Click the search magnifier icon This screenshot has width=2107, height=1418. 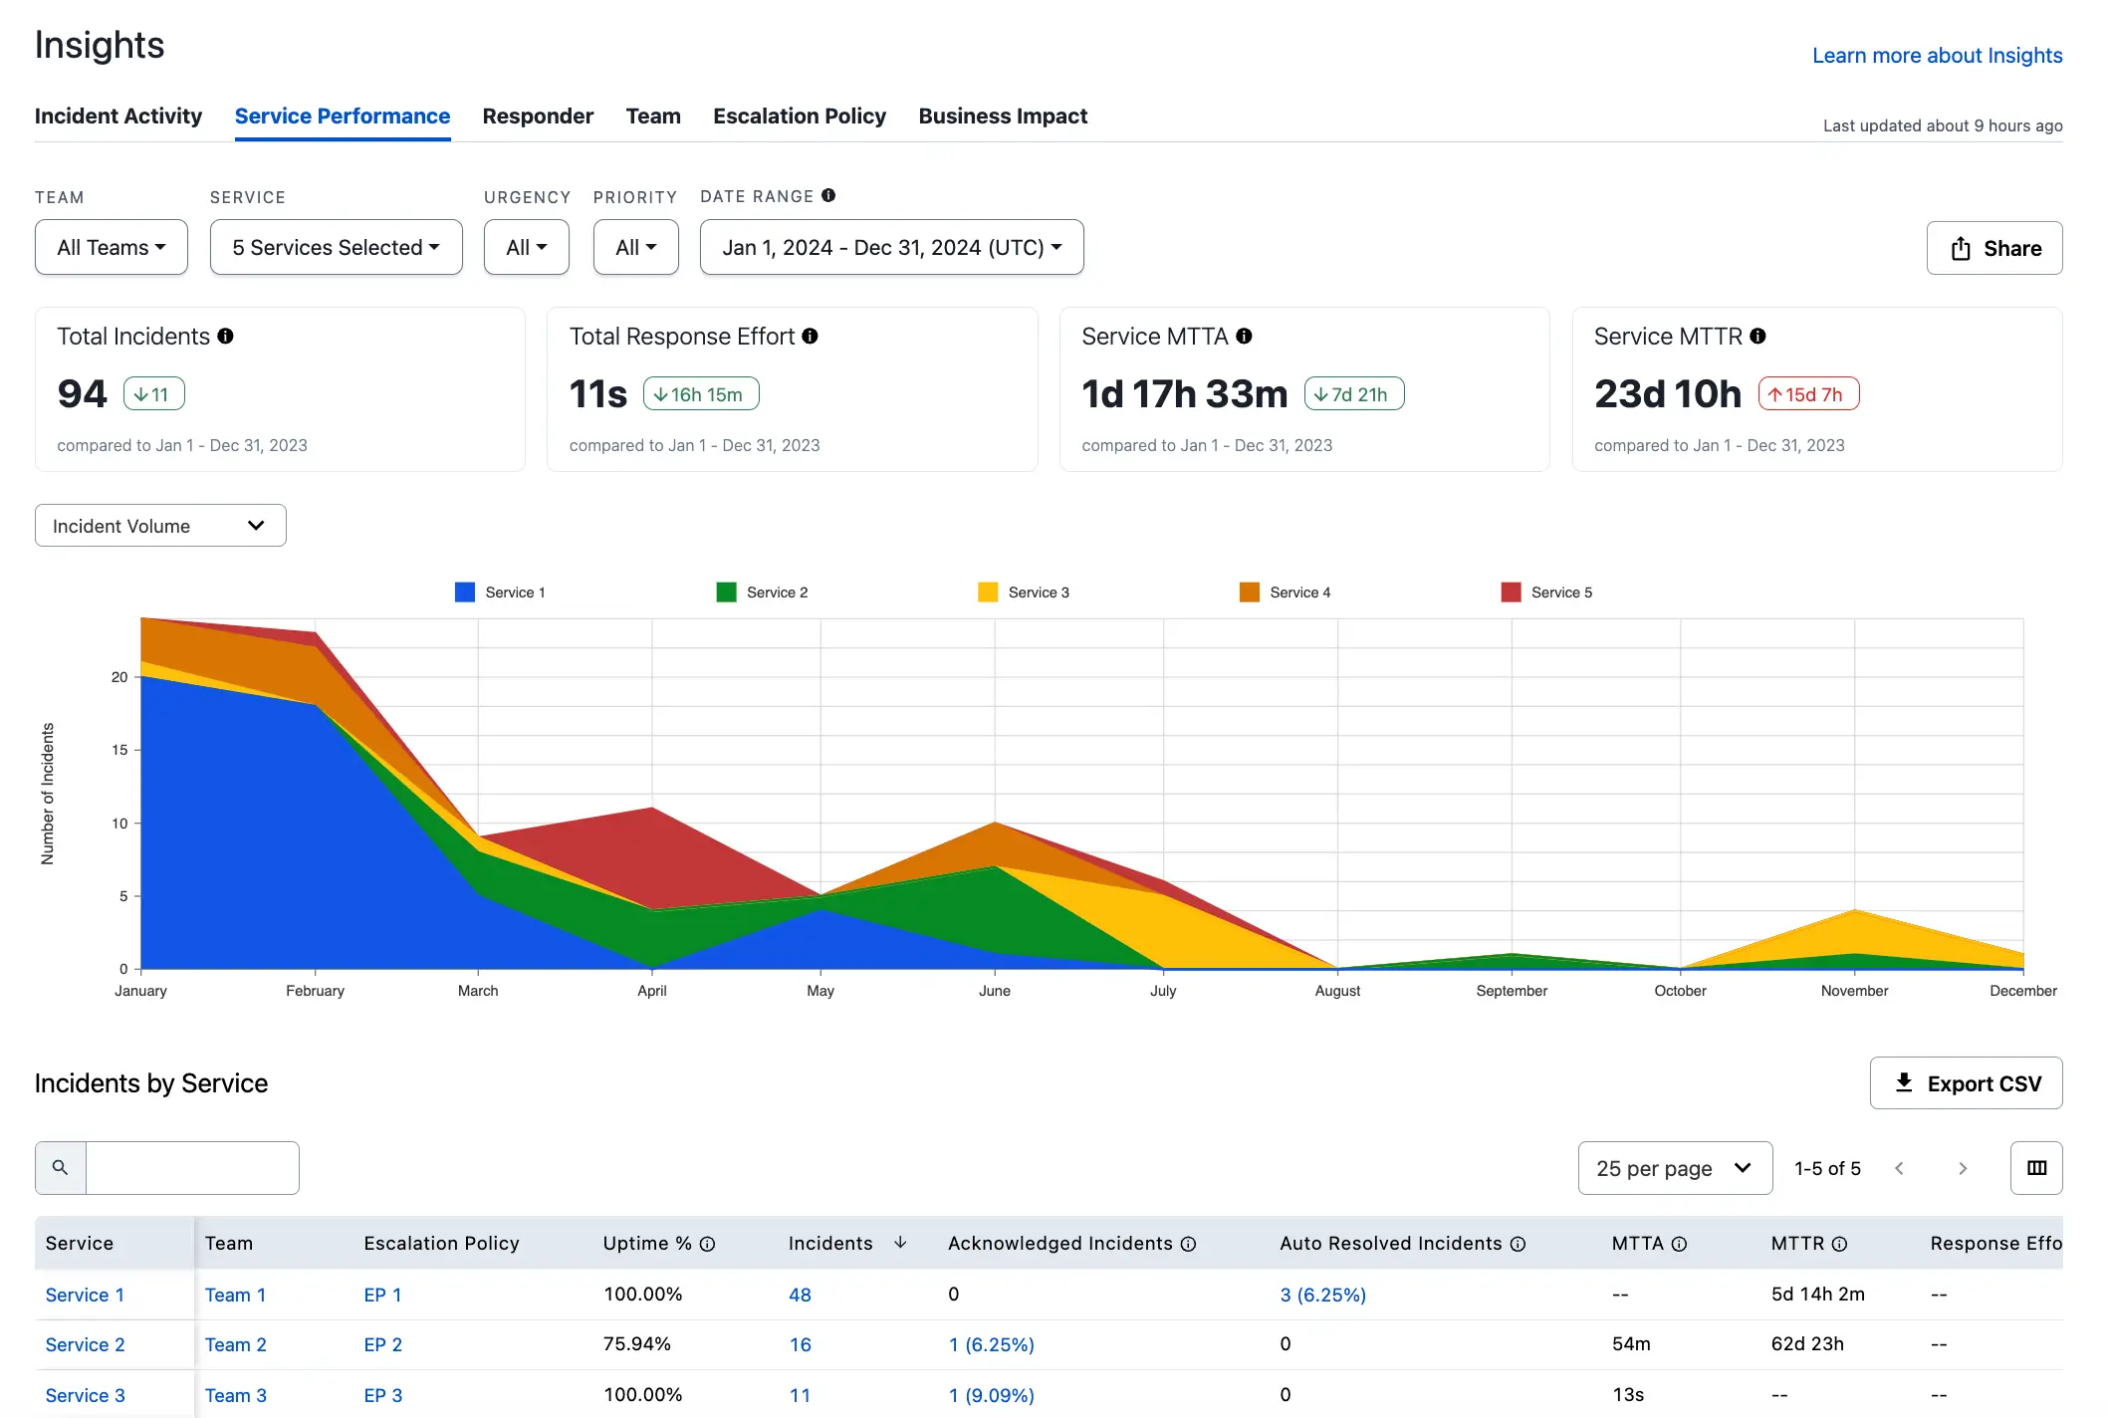[61, 1168]
